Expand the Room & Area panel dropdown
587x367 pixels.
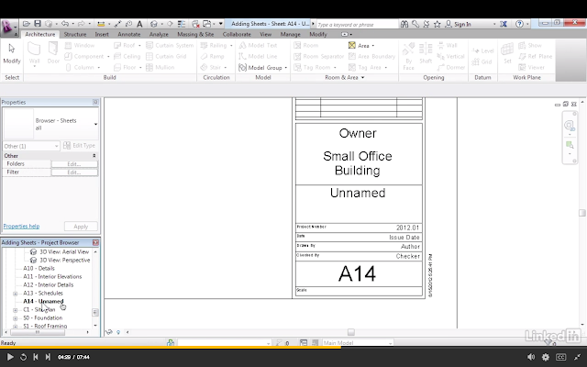point(363,77)
